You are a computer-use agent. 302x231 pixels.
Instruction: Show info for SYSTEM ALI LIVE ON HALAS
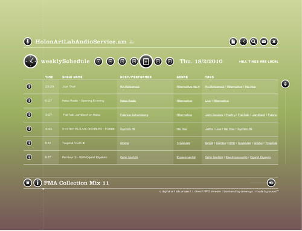coord(29,128)
